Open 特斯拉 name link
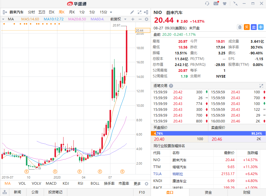 (x=178, y=174)
